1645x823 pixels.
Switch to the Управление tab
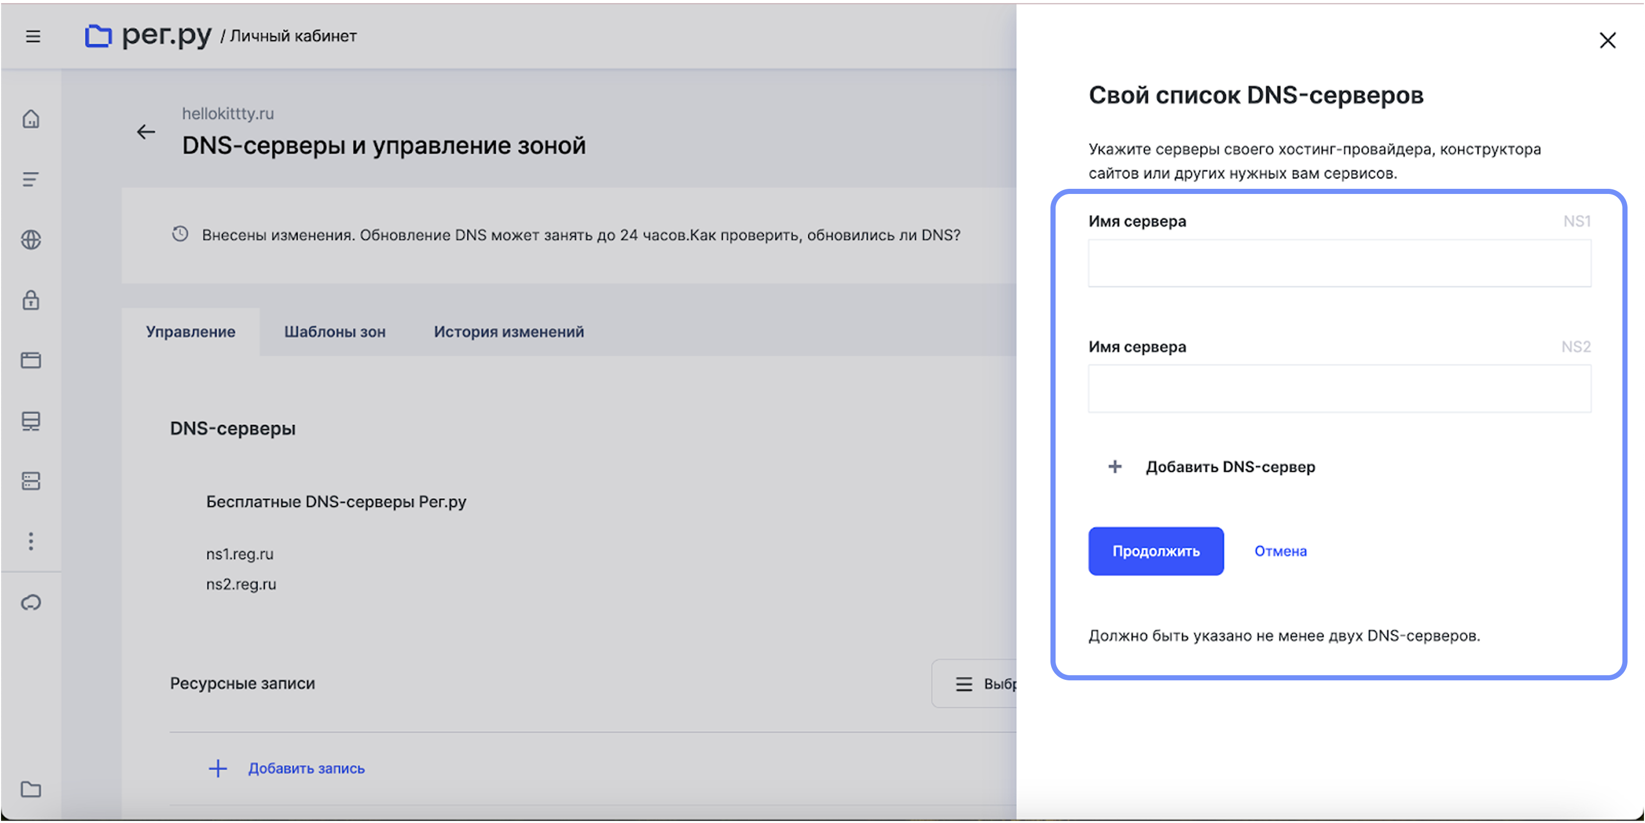tap(190, 332)
